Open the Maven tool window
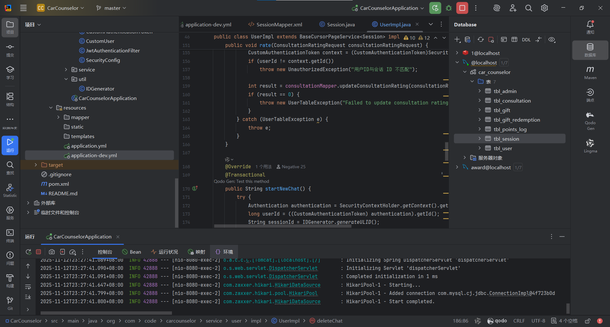Viewport: 610px width, 327px height. [x=590, y=73]
